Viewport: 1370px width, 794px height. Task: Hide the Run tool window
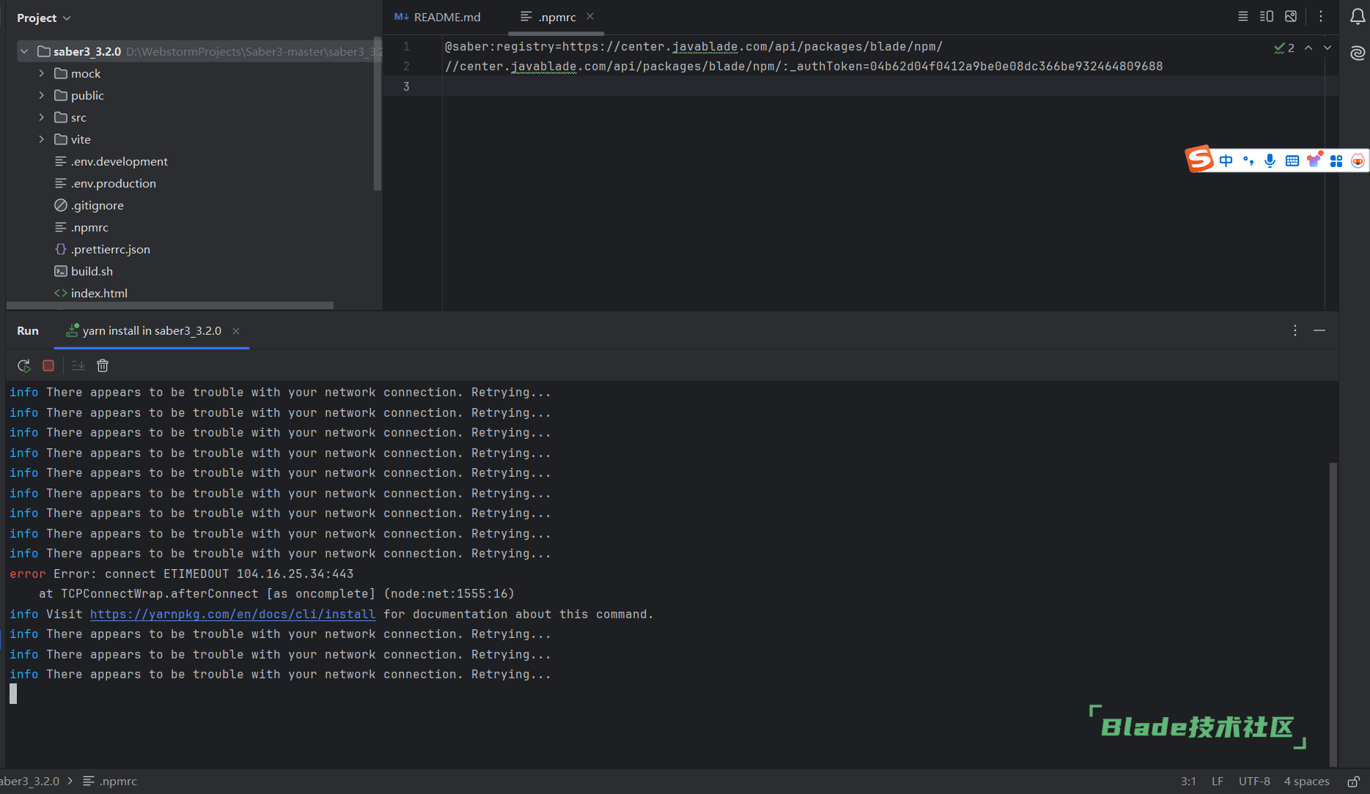pyautogui.click(x=1319, y=331)
